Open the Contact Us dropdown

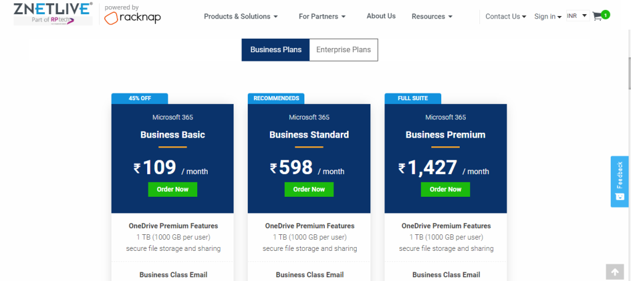click(x=506, y=17)
